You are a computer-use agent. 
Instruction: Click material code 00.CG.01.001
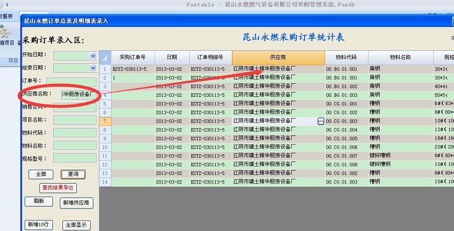(346, 104)
